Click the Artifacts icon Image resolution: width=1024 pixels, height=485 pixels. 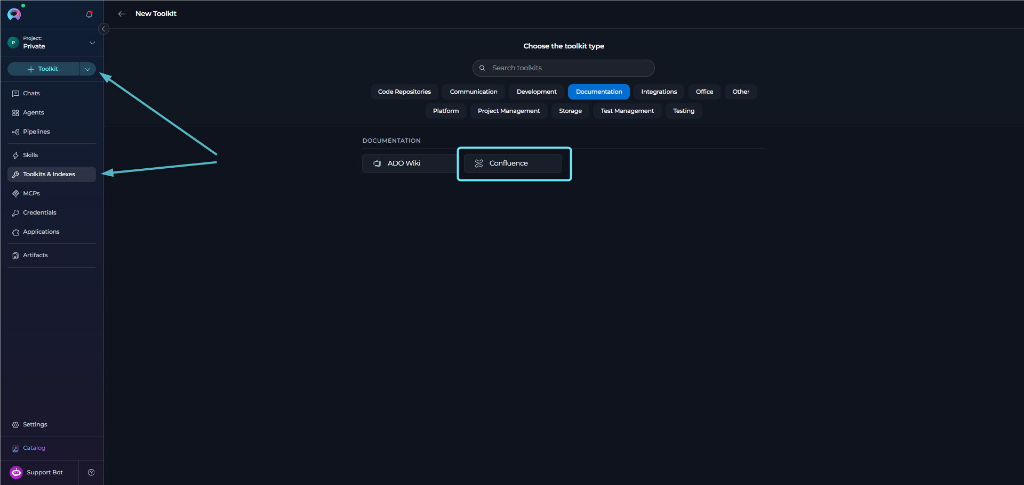pyautogui.click(x=15, y=256)
